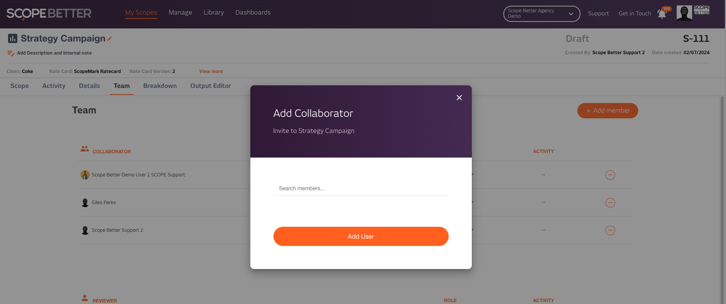Close the Add Collaborator dialog
726x304 pixels.
tap(459, 98)
